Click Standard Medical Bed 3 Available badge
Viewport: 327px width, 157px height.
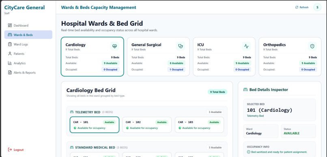215,147
